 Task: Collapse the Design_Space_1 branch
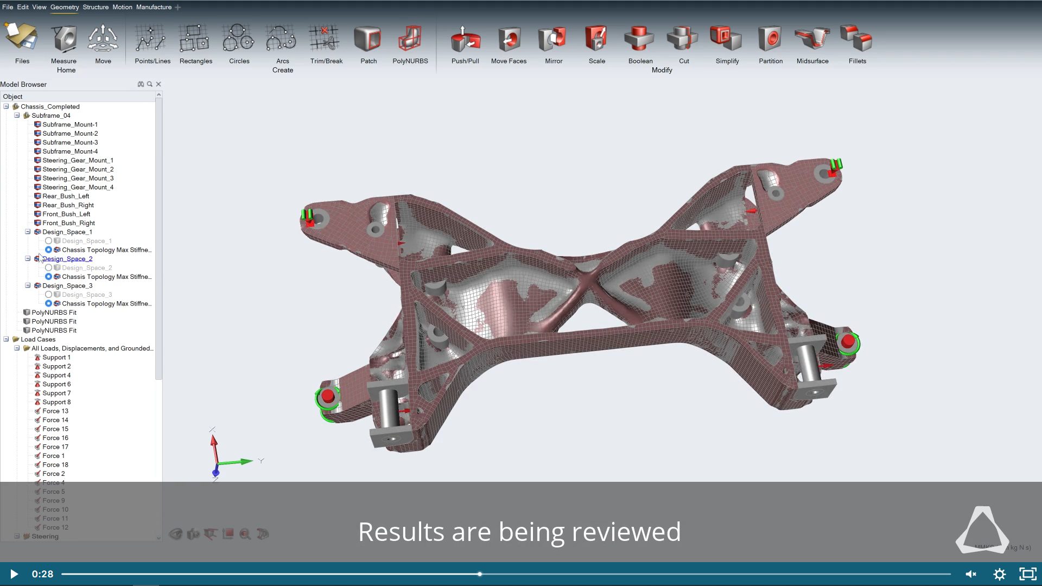(x=28, y=232)
